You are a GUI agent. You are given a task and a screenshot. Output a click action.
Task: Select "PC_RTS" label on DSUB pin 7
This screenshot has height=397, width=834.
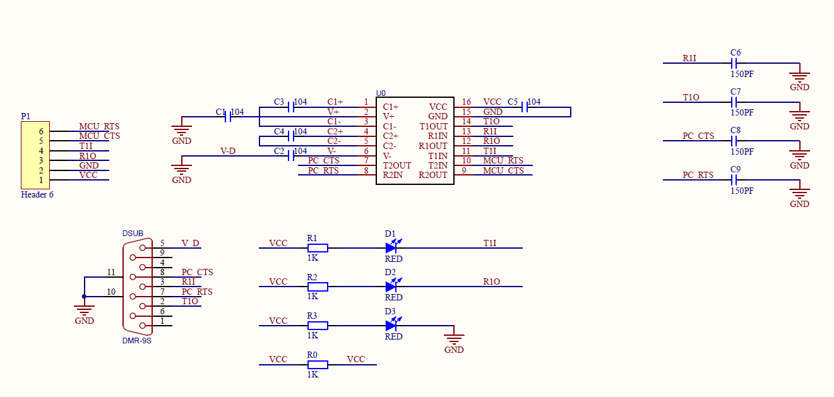(197, 292)
